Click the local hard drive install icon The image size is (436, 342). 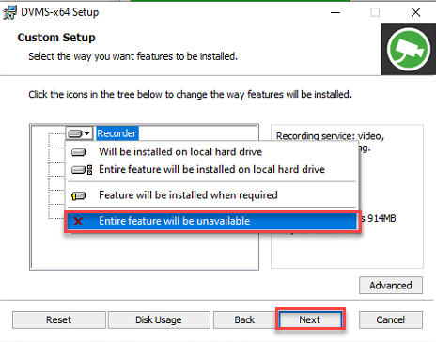78,152
